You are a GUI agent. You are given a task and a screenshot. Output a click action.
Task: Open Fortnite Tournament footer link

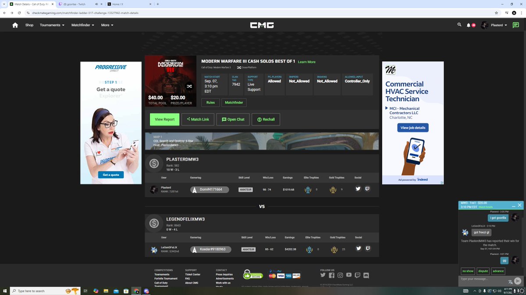tap(166, 278)
